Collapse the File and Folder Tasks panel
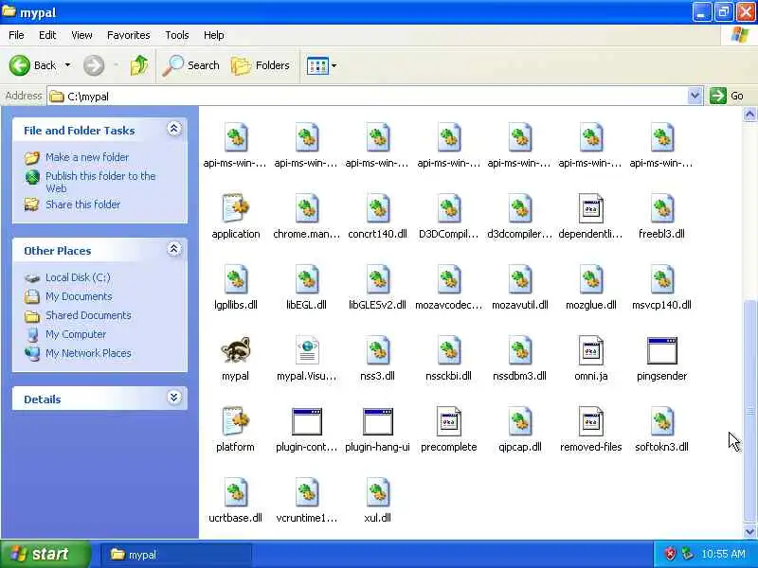758x568 pixels. pos(174,129)
